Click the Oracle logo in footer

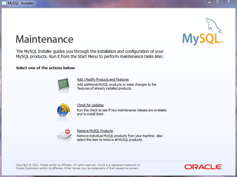tap(203, 167)
